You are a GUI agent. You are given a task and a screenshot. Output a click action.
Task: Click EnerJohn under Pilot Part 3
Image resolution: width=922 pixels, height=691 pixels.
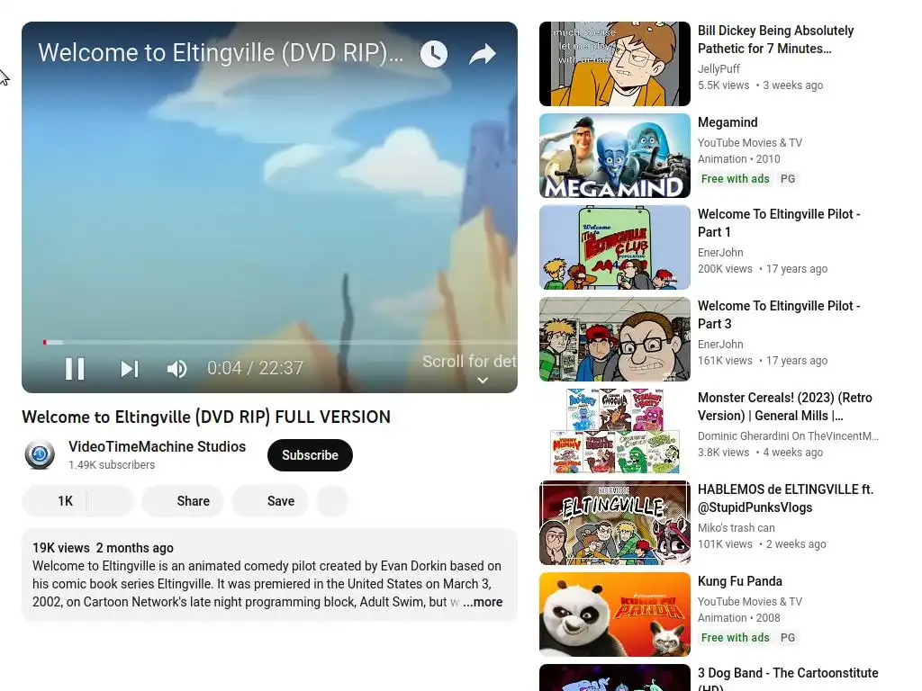(720, 344)
